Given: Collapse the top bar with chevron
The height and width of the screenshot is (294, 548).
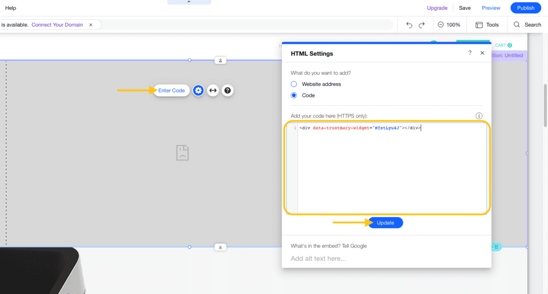Looking at the screenshot, I should click(189, 2).
